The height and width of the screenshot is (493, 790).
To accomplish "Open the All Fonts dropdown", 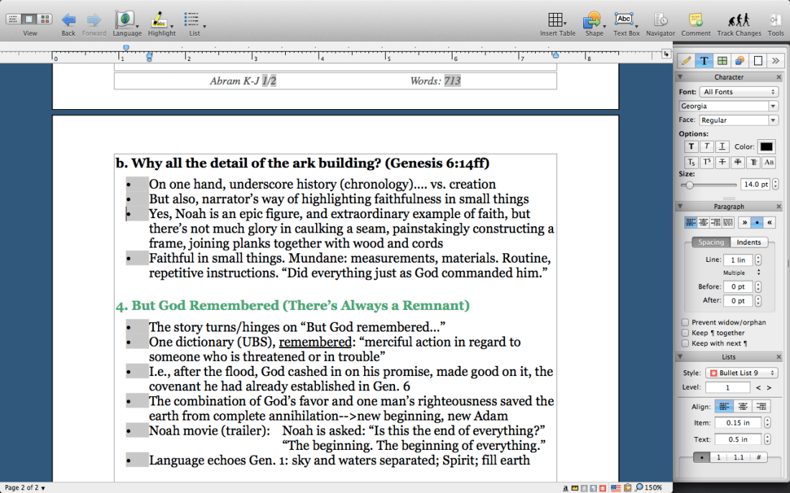I will click(x=738, y=91).
